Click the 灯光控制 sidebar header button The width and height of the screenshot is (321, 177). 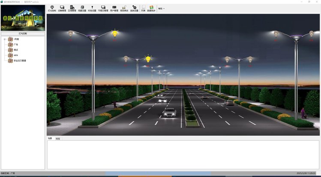click(23, 33)
